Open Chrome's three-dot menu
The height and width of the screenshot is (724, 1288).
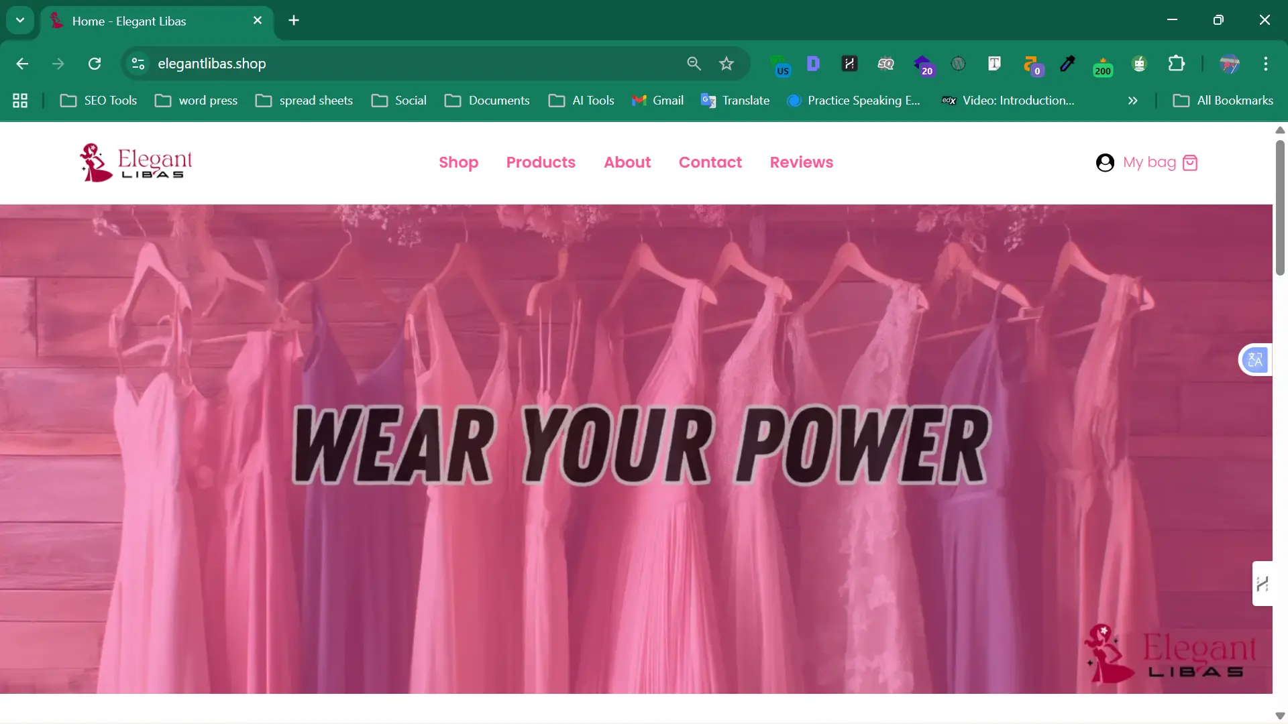[1265, 64]
